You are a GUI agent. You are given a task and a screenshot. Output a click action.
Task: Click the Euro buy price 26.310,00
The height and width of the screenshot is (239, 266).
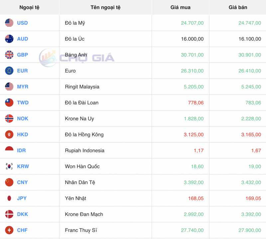click(x=192, y=71)
